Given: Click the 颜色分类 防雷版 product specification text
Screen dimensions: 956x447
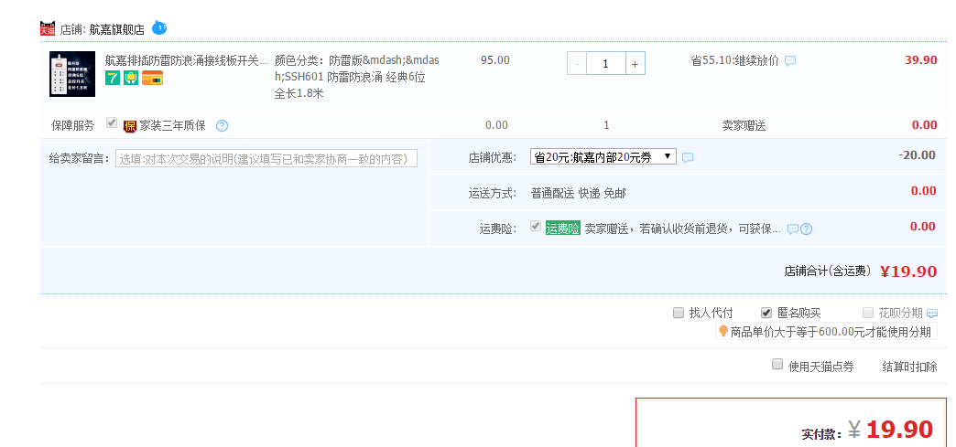Looking at the screenshot, I should (357, 77).
